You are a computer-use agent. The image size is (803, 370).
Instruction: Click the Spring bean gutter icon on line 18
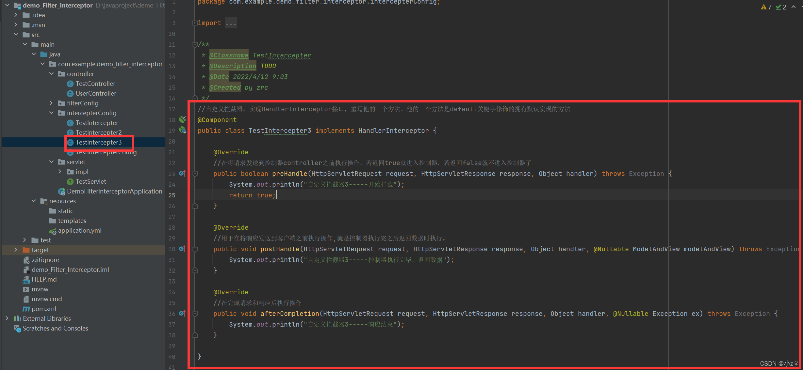click(x=182, y=119)
